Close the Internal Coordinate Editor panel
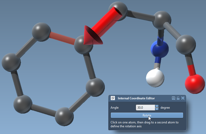This screenshot has width=206, height=134. pos(183,98)
